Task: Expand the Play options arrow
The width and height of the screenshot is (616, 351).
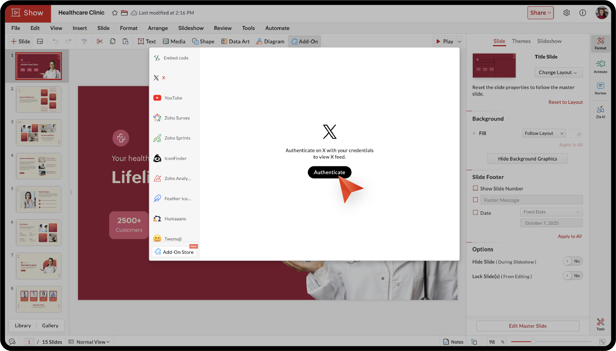Action: tap(460, 42)
